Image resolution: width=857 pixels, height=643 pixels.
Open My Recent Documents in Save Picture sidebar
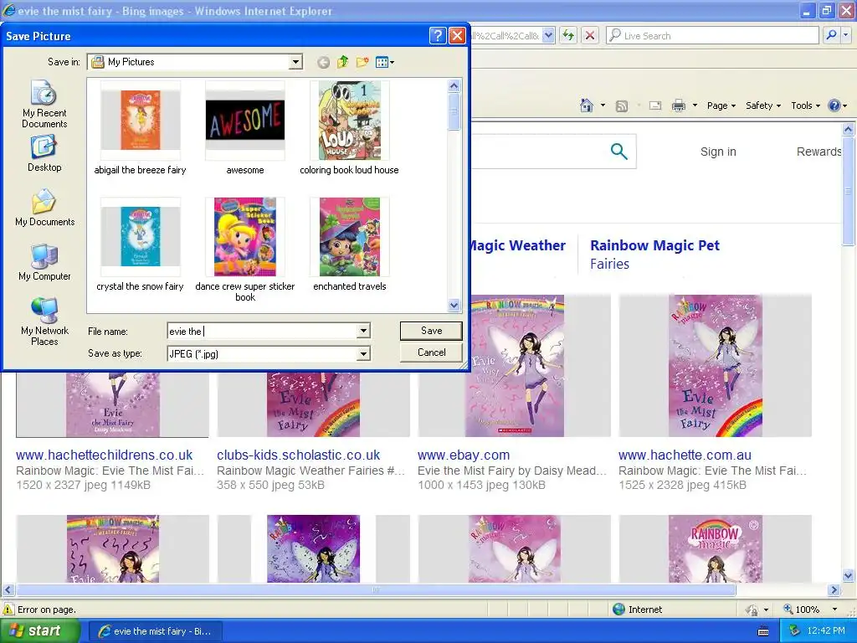tap(44, 104)
